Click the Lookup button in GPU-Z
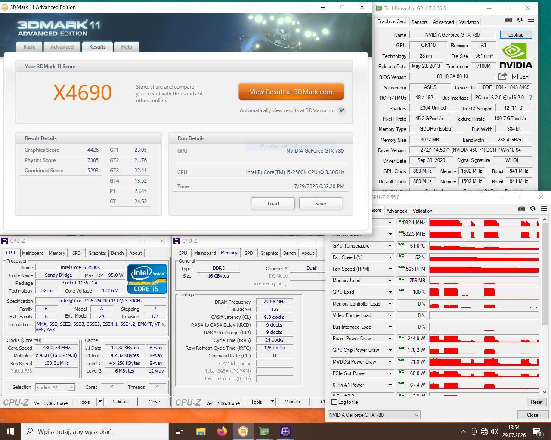The image size is (551, 440). (x=516, y=35)
